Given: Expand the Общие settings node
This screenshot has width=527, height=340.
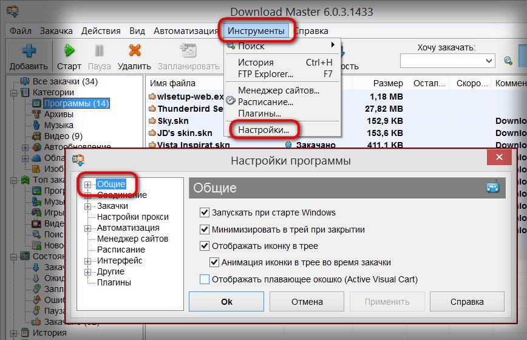Looking at the screenshot, I should point(87,185).
